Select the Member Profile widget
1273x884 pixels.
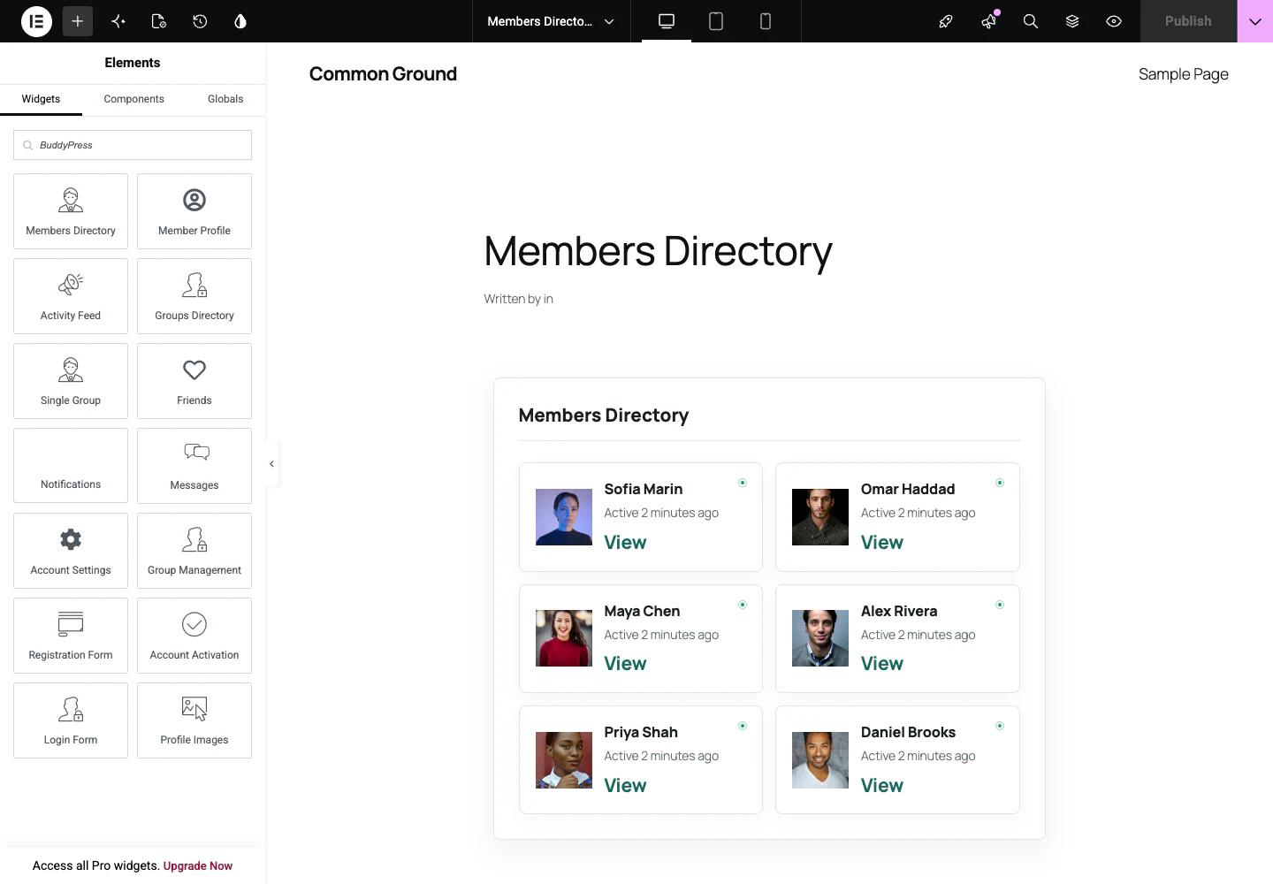point(194,211)
